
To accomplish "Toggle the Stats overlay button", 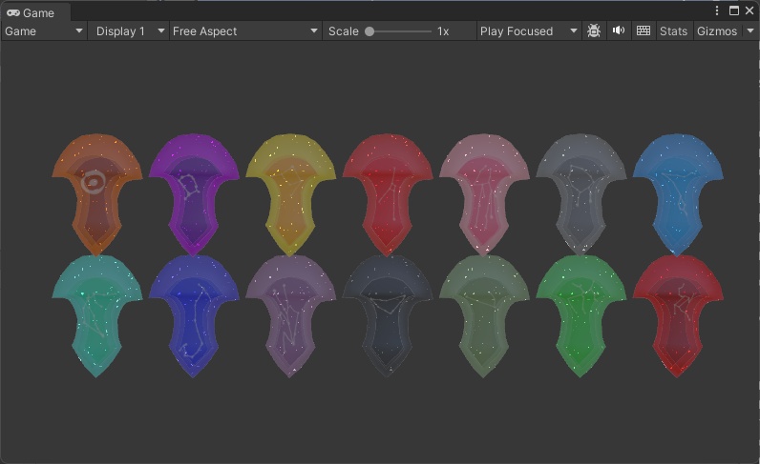I will 674,31.
